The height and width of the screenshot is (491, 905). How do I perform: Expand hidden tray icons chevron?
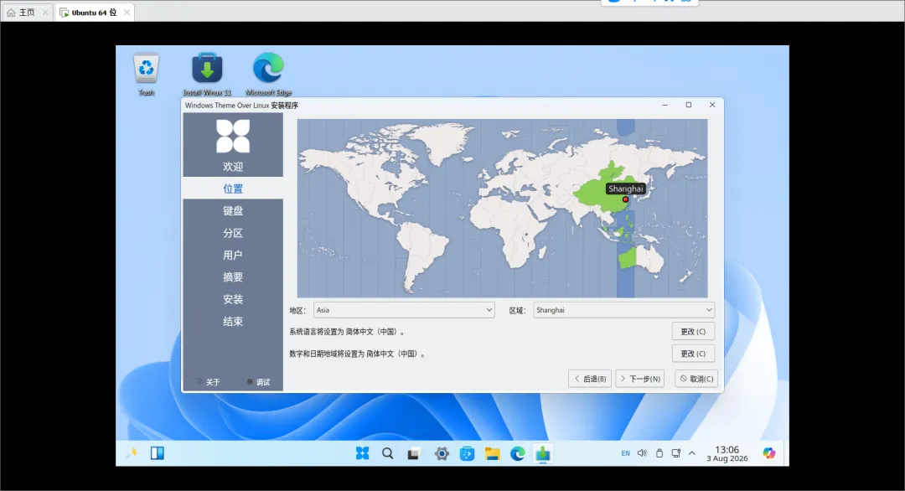coord(692,453)
